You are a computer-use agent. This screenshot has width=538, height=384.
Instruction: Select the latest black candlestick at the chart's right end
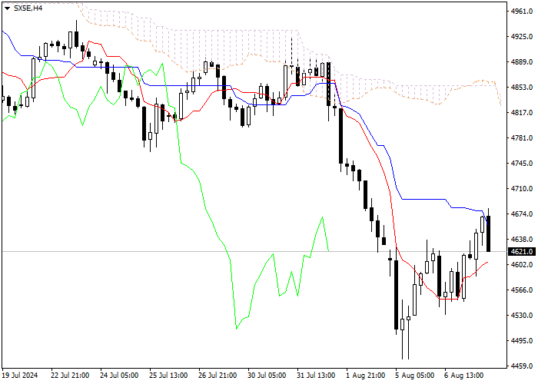coord(488,233)
